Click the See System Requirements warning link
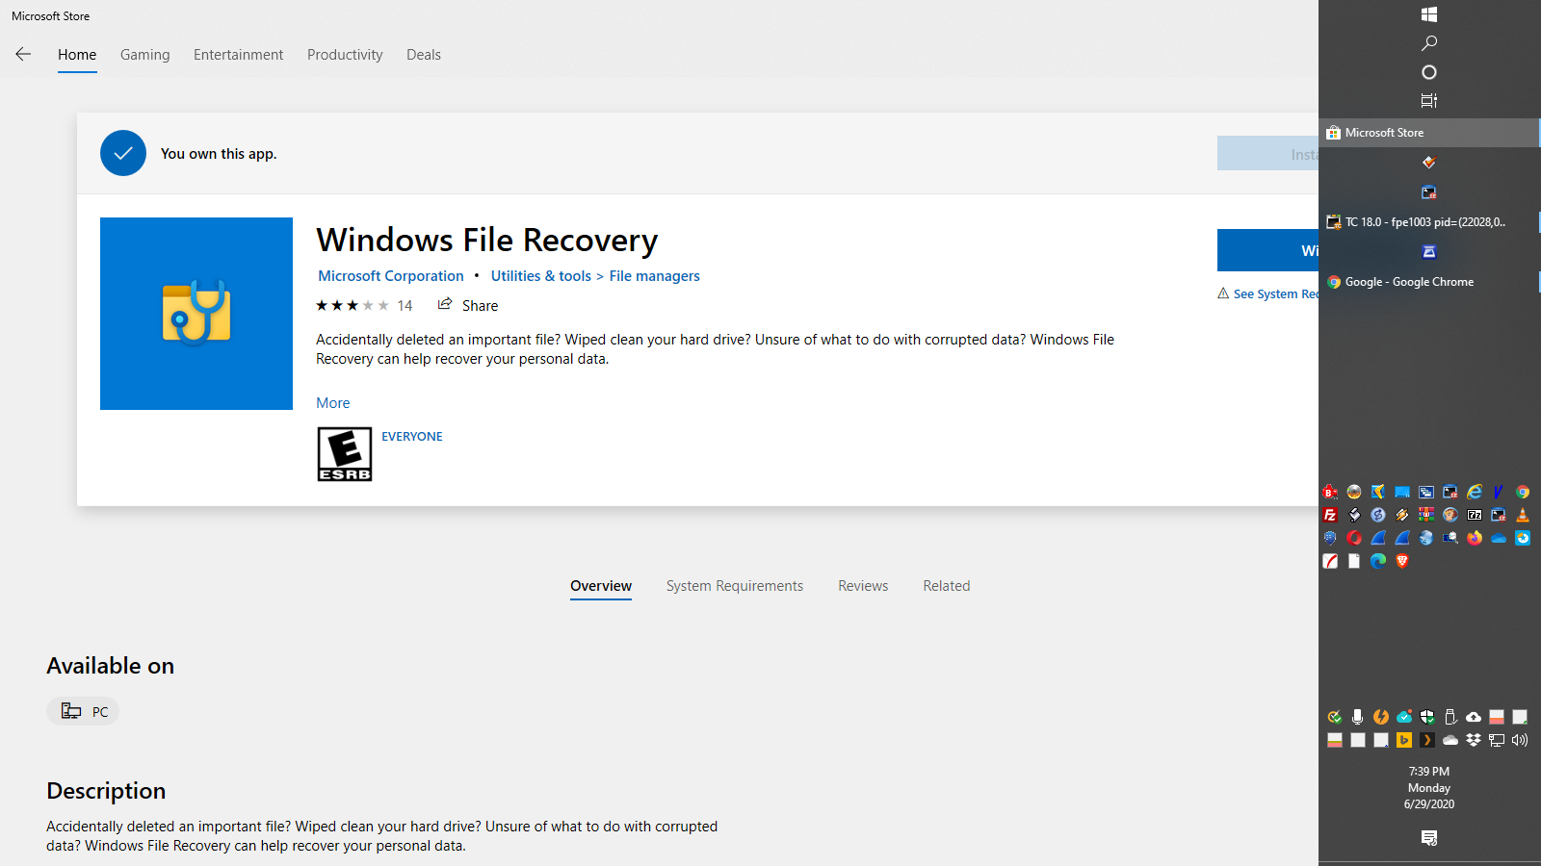 click(1267, 293)
